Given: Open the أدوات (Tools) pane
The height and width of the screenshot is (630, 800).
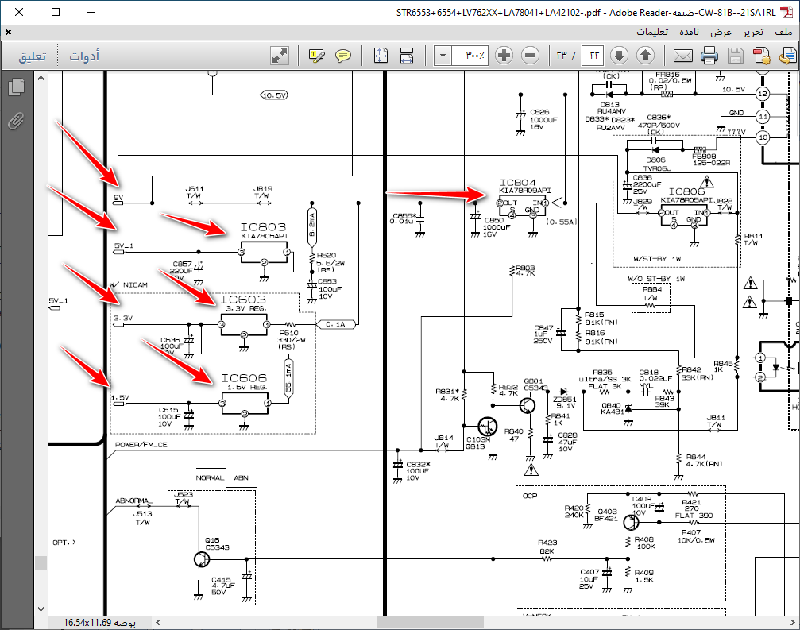Looking at the screenshot, I should point(84,56).
